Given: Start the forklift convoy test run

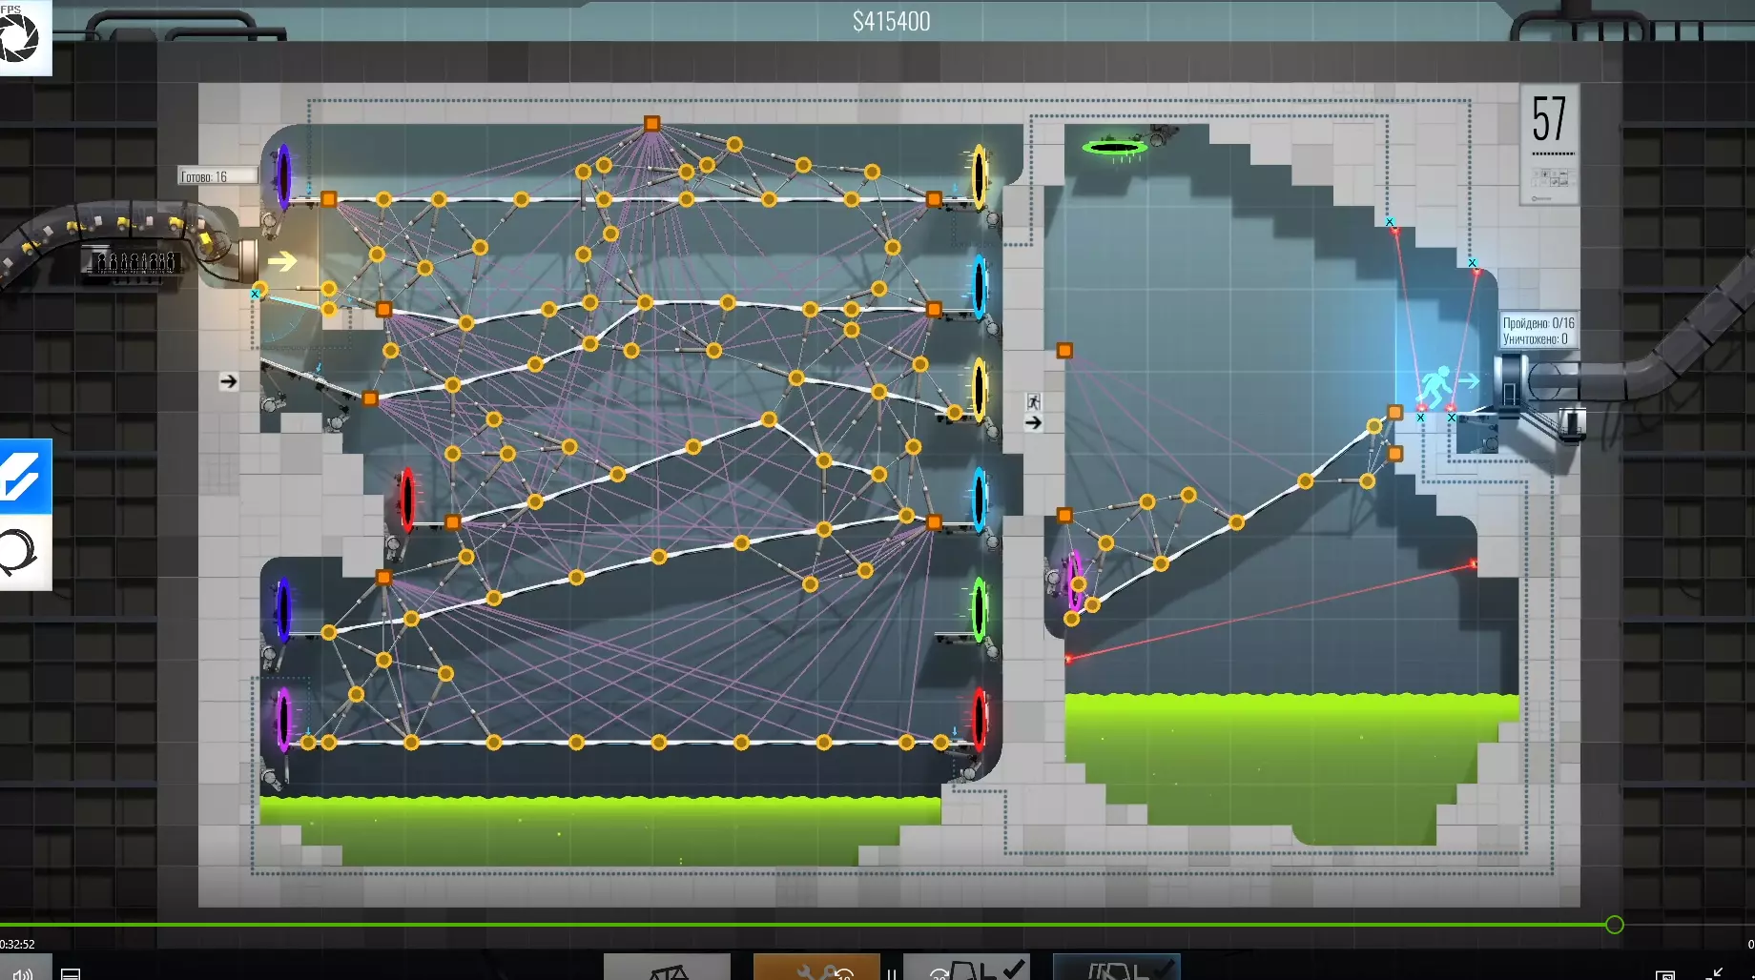Looking at the screenshot, I should [1117, 968].
